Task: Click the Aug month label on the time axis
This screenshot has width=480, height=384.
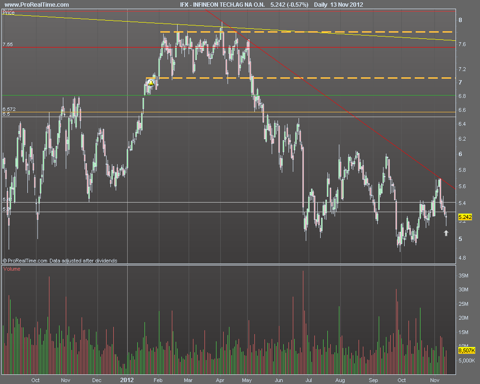Action: tap(340, 380)
